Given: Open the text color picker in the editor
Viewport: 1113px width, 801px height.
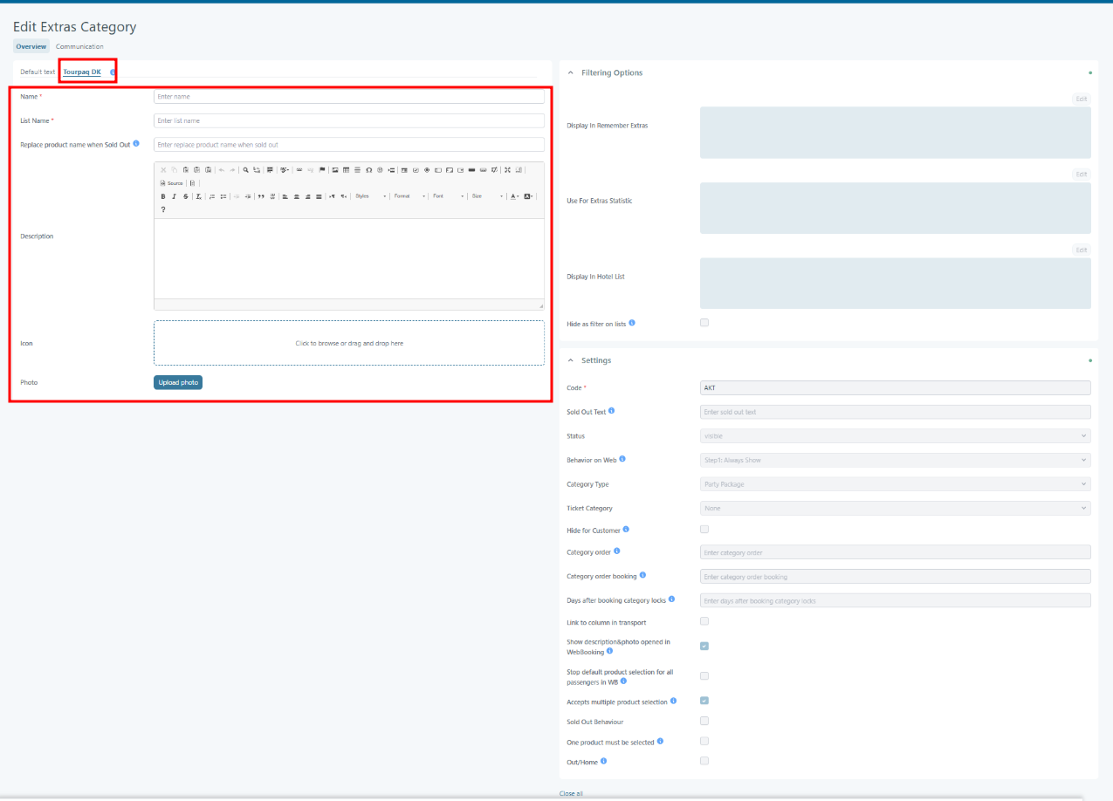Looking at the screenshot, I should click(x=514, y=196).
